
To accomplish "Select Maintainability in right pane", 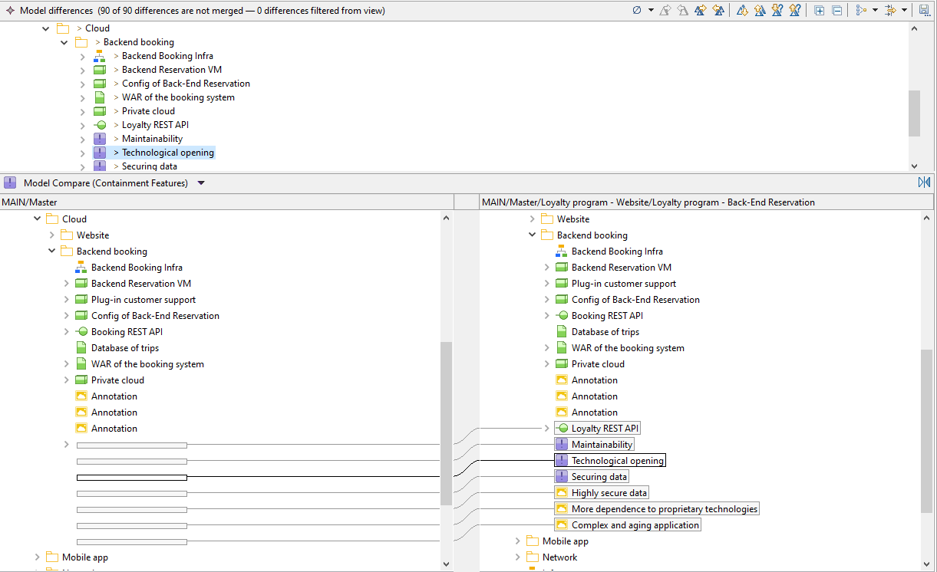I will pos(602,445).
